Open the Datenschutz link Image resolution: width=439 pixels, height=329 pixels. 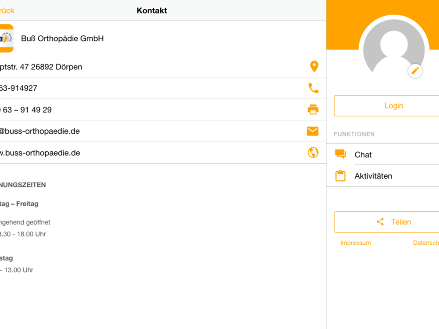426,243
